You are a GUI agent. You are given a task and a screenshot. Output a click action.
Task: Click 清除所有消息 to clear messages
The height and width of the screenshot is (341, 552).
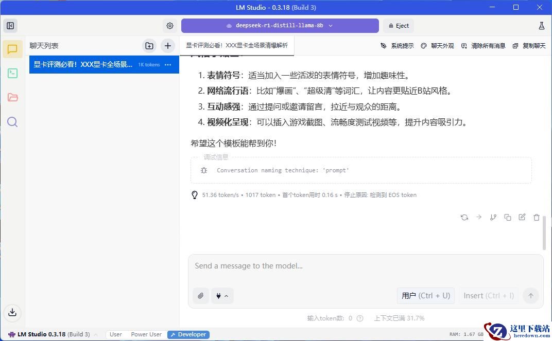[x=483, y=46]
